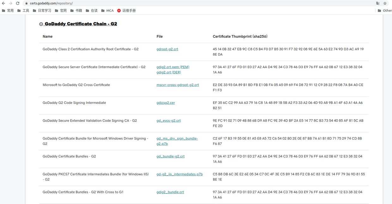Open the 运维手册 bookmark

pos(126,10)
